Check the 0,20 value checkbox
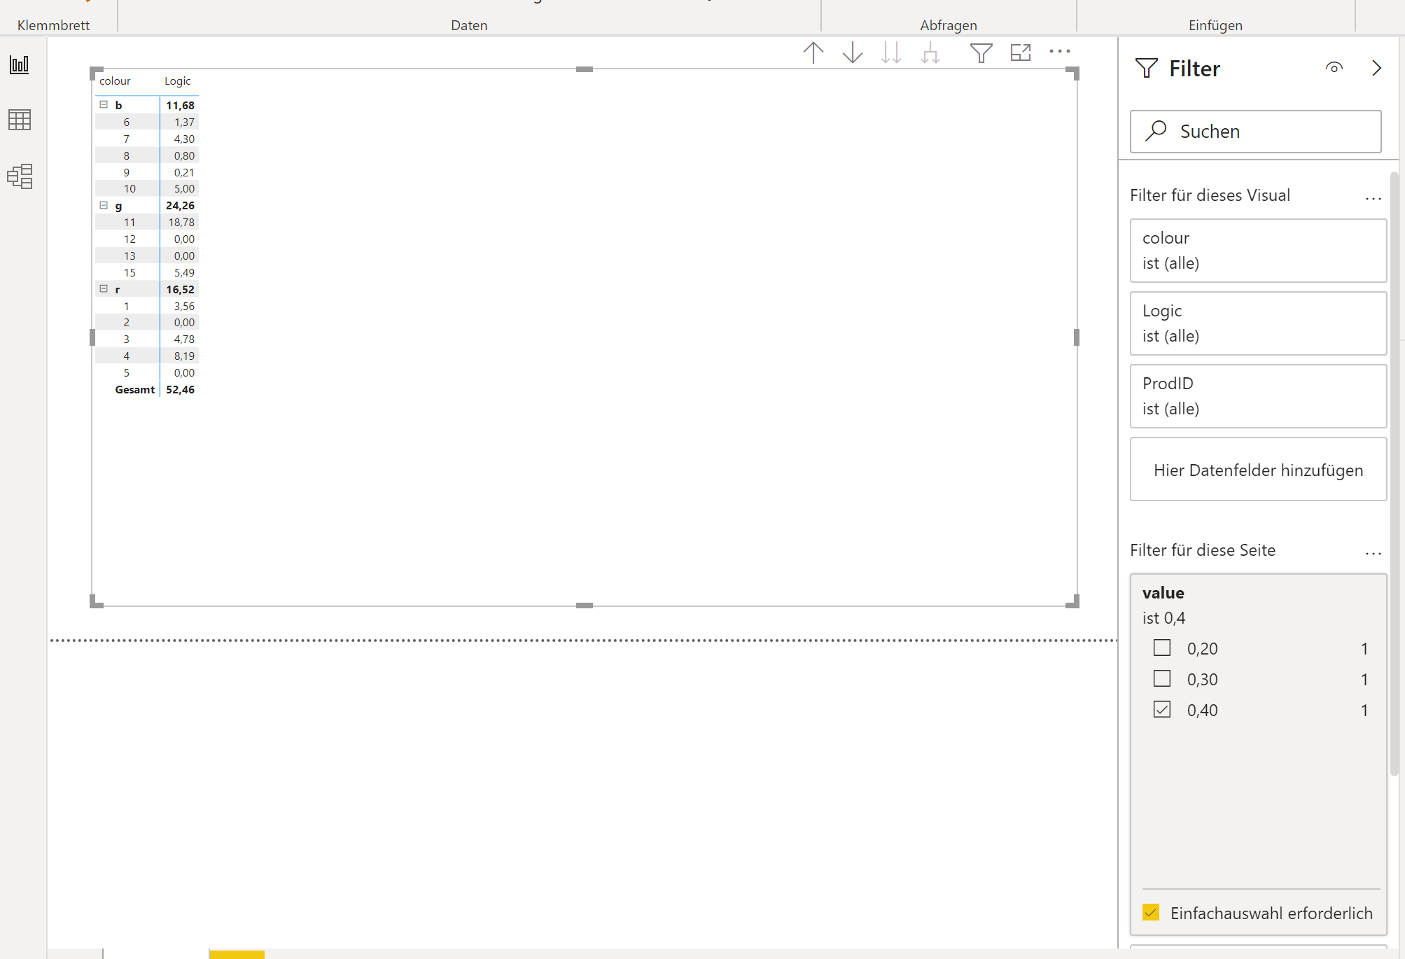Image resolution: width=1405 pixels, height=959 pixels. tap(1162, 647)
